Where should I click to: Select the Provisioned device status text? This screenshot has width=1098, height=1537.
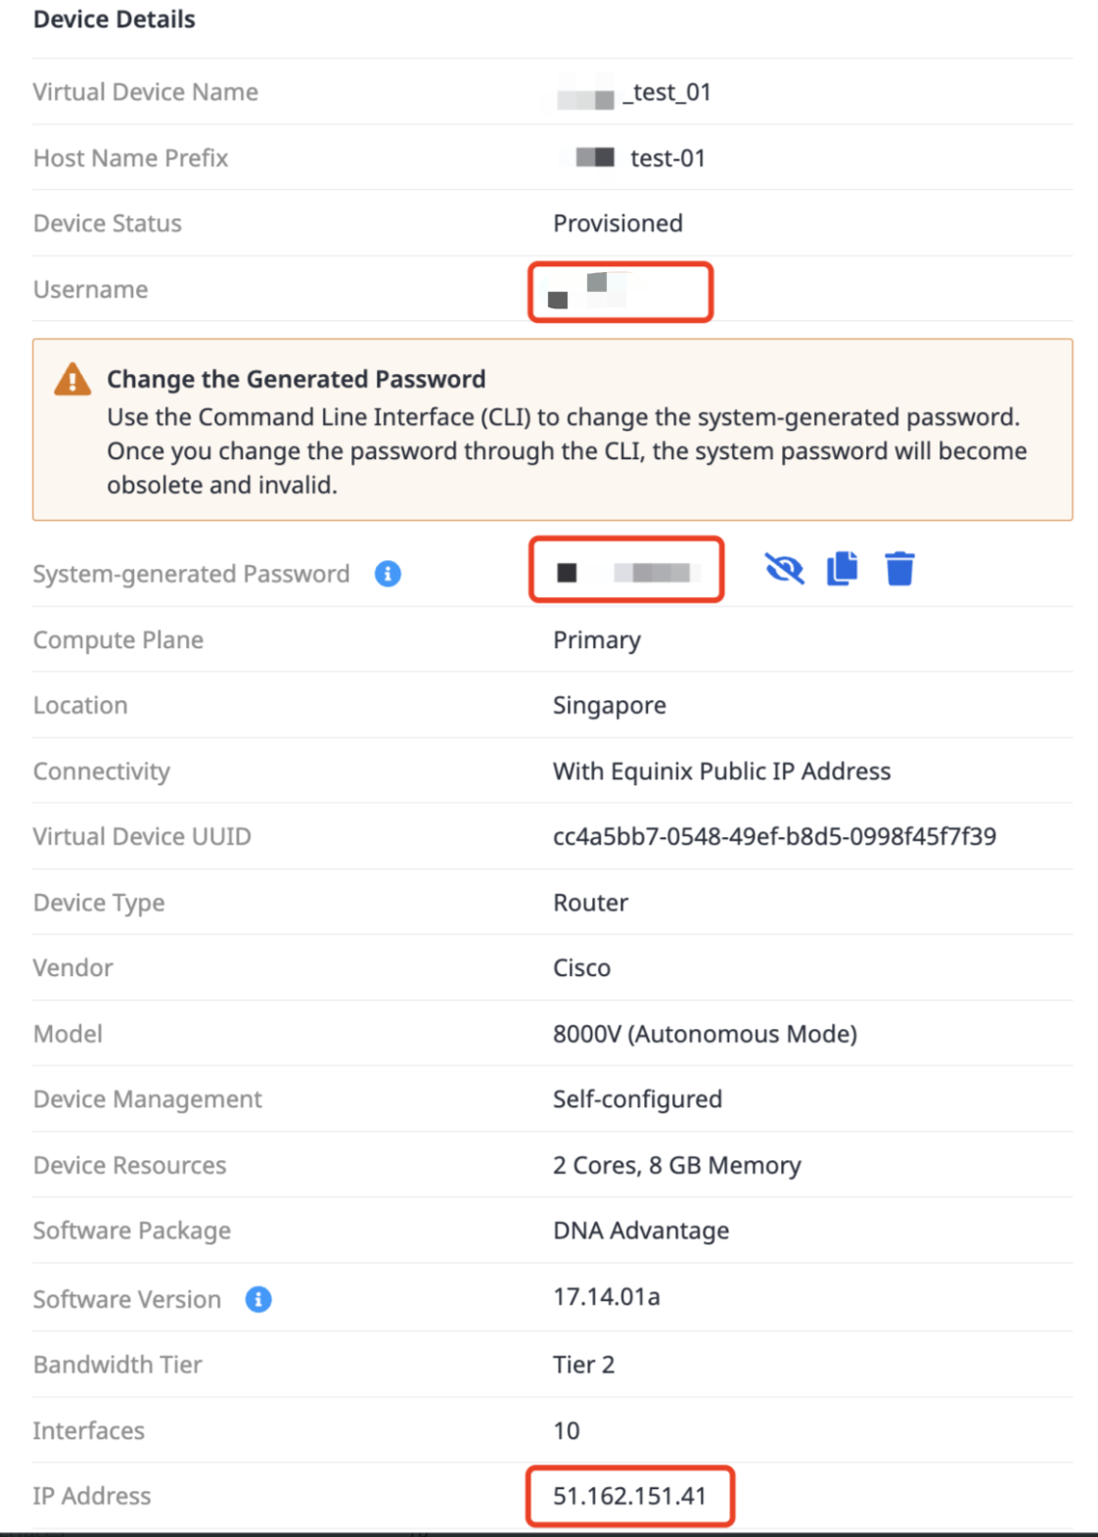[618, 223]
